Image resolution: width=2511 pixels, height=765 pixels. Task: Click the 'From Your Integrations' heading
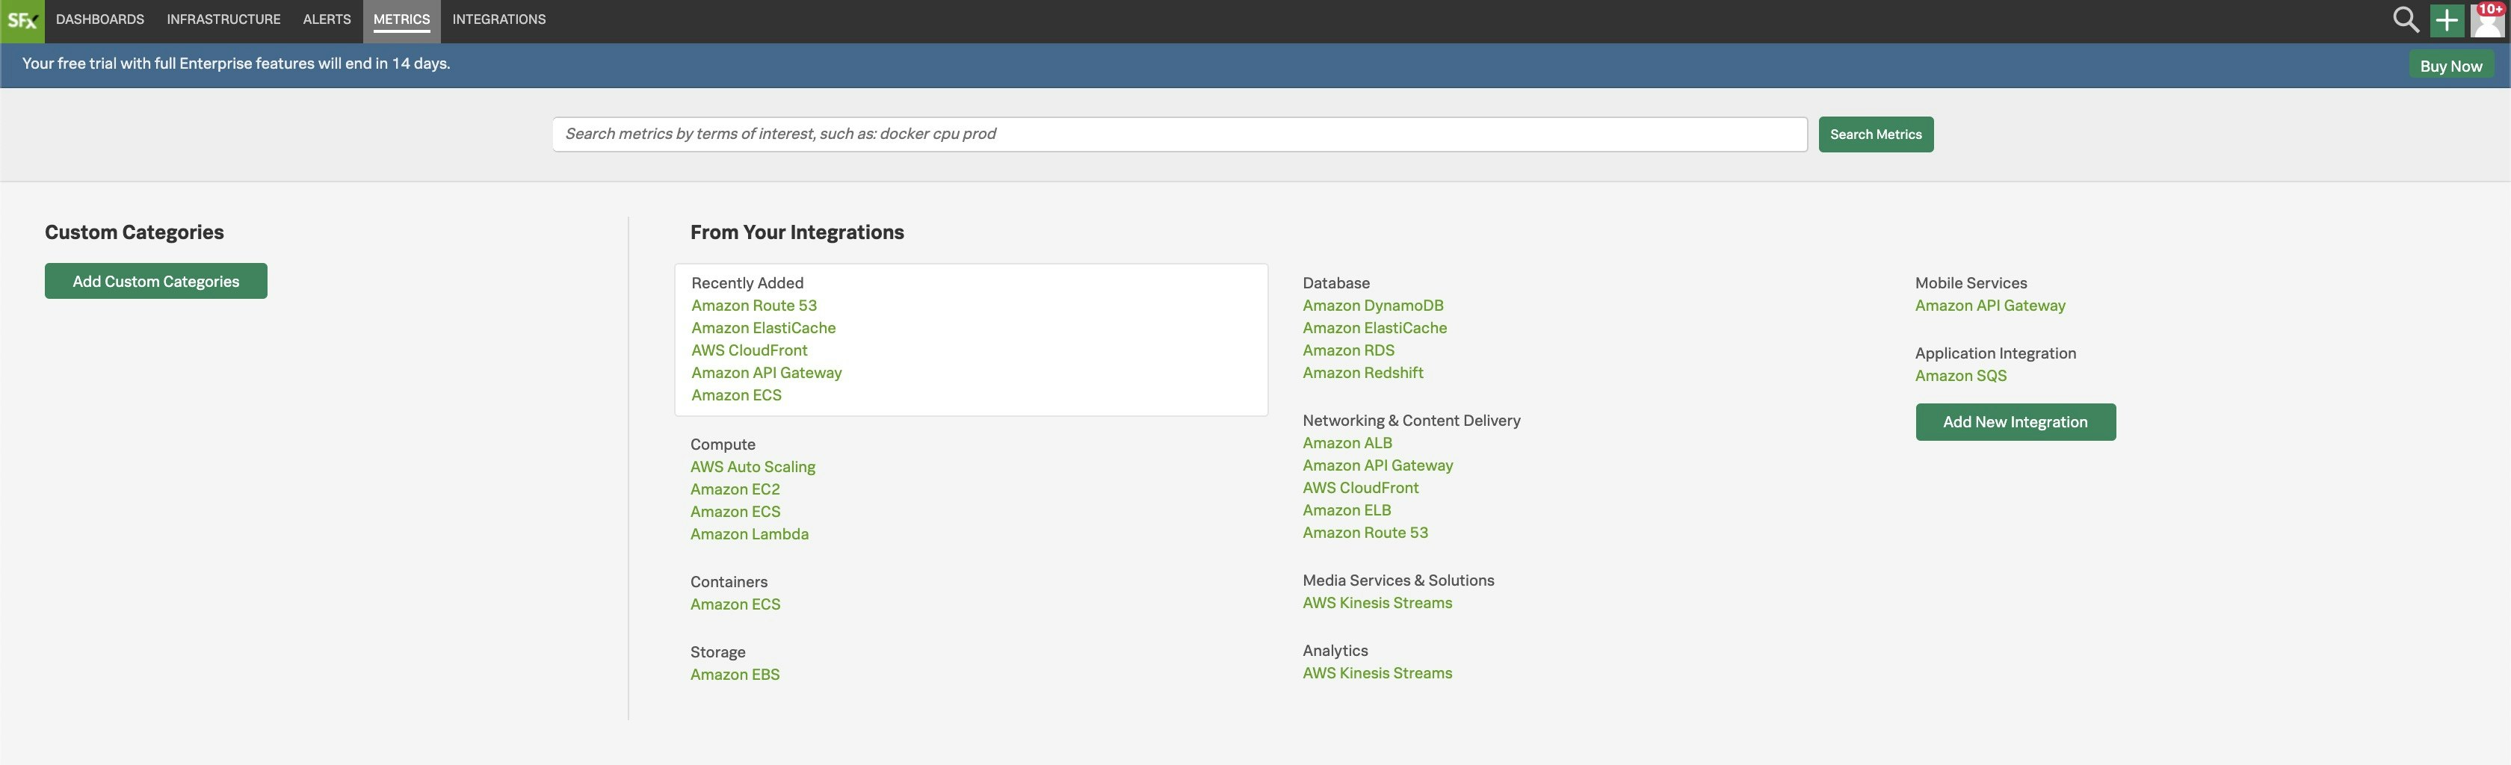tap(797, 232)
